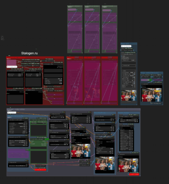Toggle the collapse dot on the far-right preview node title
Image resolution: width=169 pixels, height=184 pixels.
pos(142,84)
